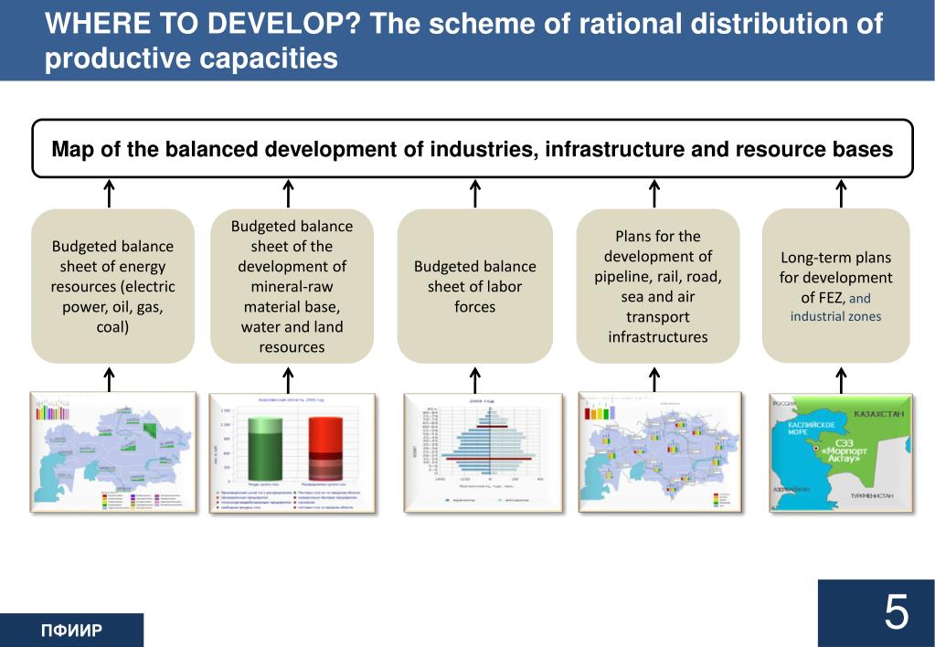Viewport: 935px width, 647px height.
Task: Open the population pyramid chart thumbnail
Action: (x=483, y=453)
